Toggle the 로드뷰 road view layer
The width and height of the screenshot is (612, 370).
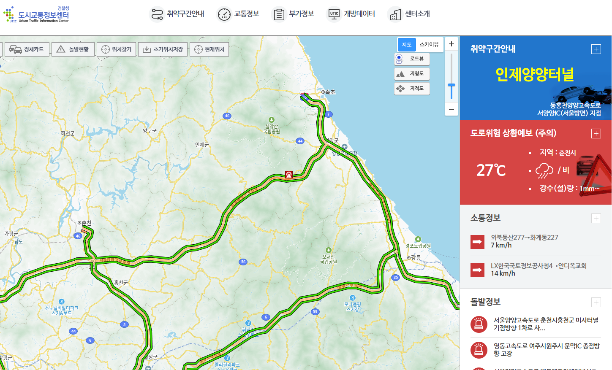pos(412,59)
